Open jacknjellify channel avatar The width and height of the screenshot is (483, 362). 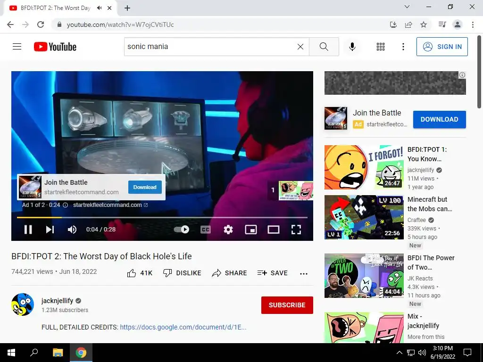[23, 304]
